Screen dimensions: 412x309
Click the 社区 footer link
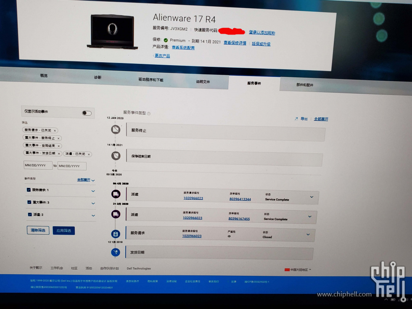74,268
